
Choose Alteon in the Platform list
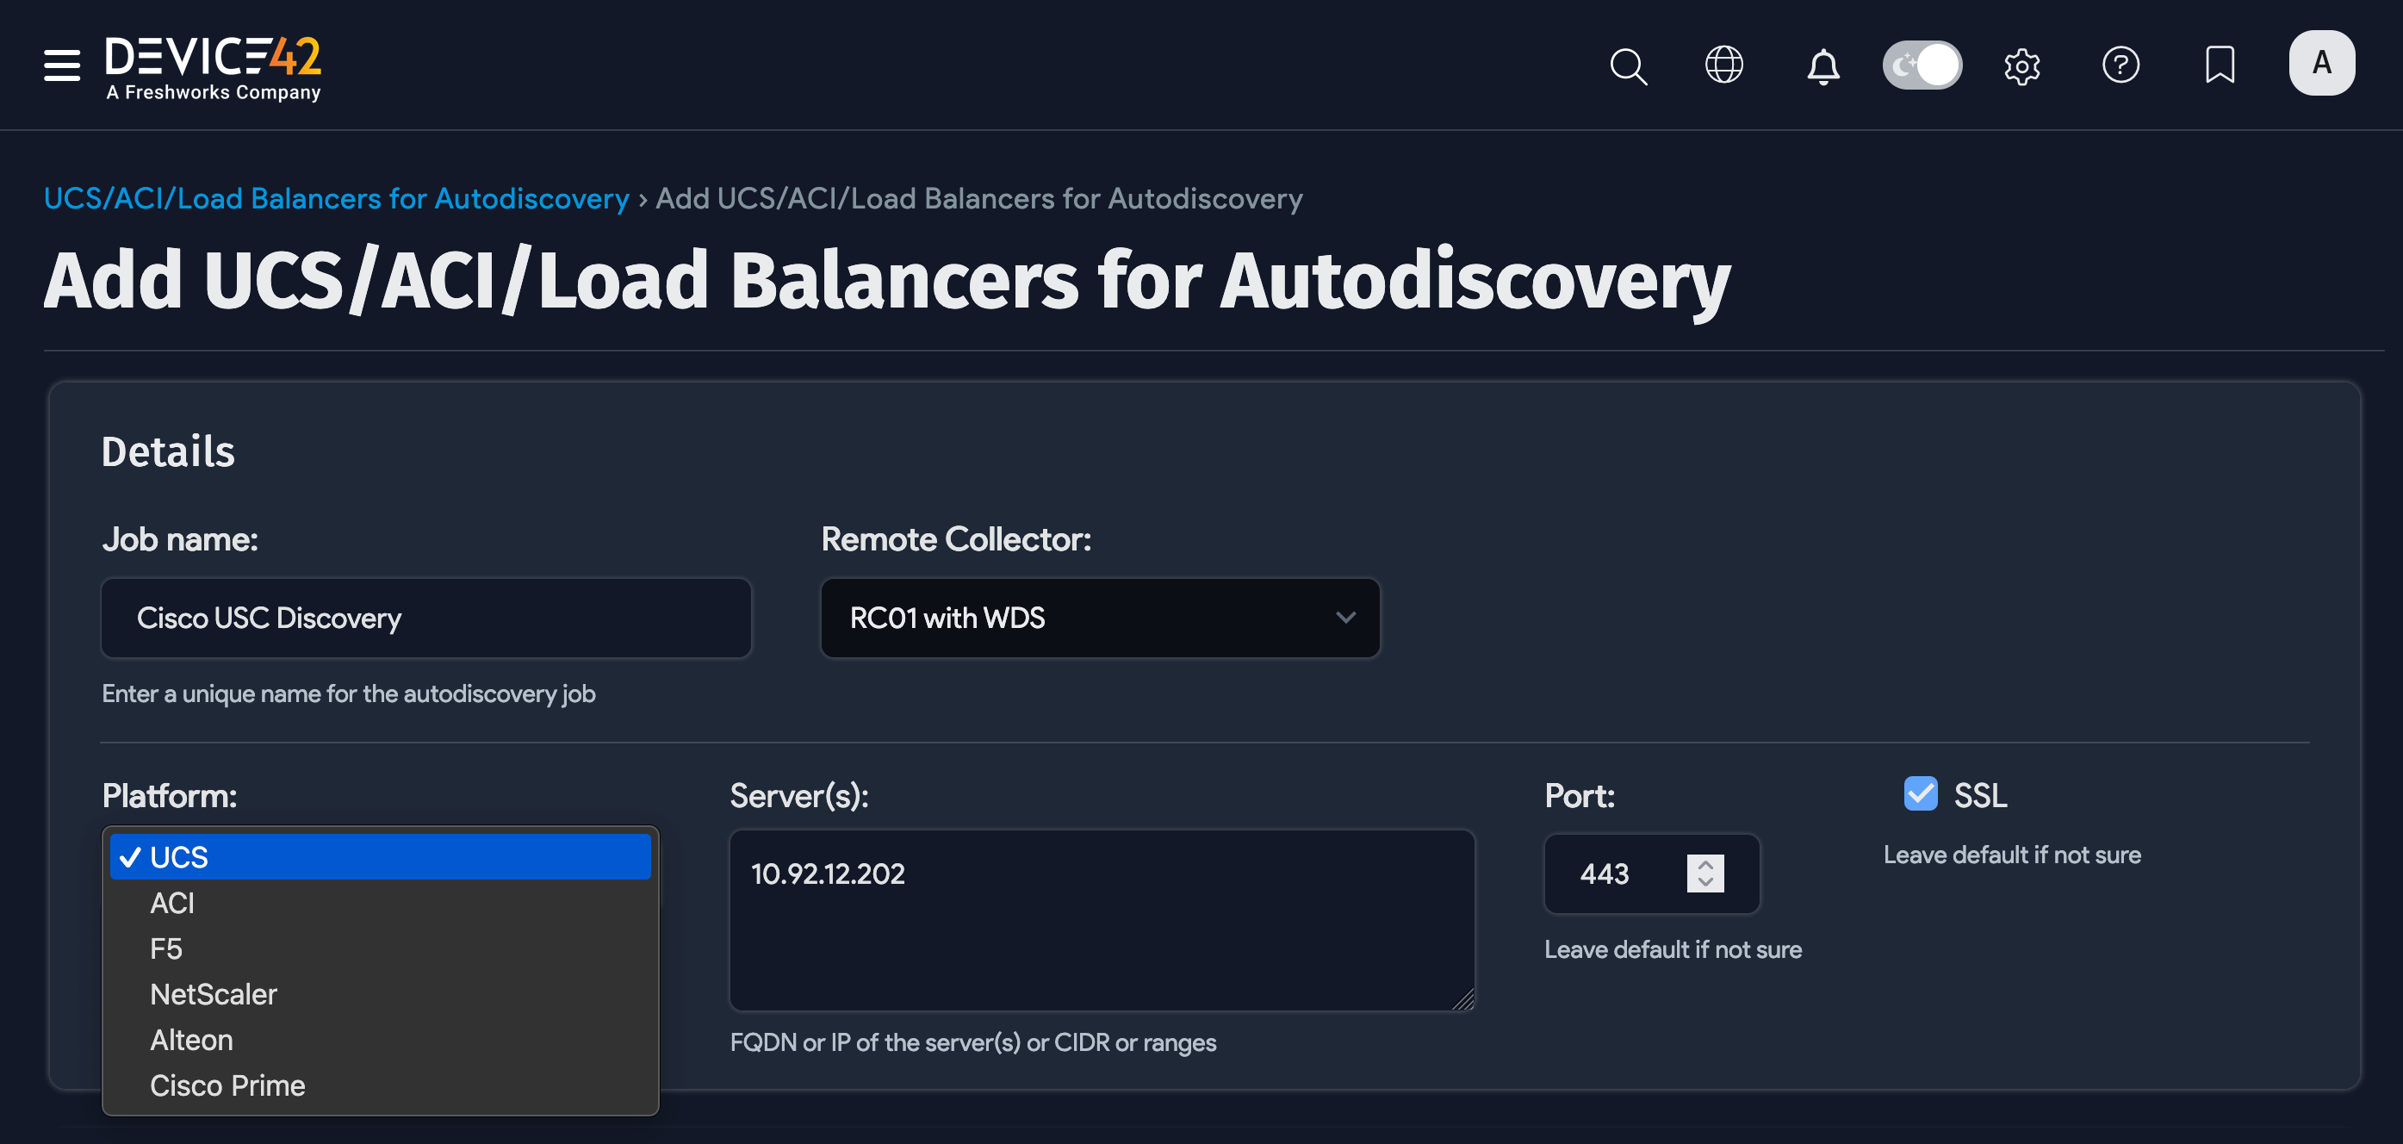click(191, 1041)
